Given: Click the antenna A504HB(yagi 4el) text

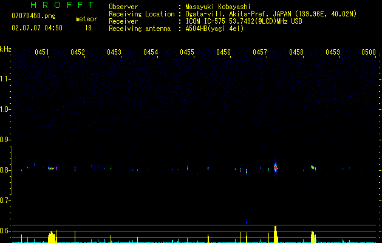Looking at the screenshot, I should (214, 29).
